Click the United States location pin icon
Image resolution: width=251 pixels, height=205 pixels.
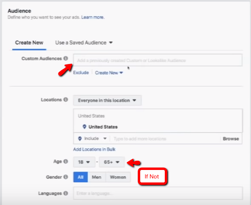(84, 126)
